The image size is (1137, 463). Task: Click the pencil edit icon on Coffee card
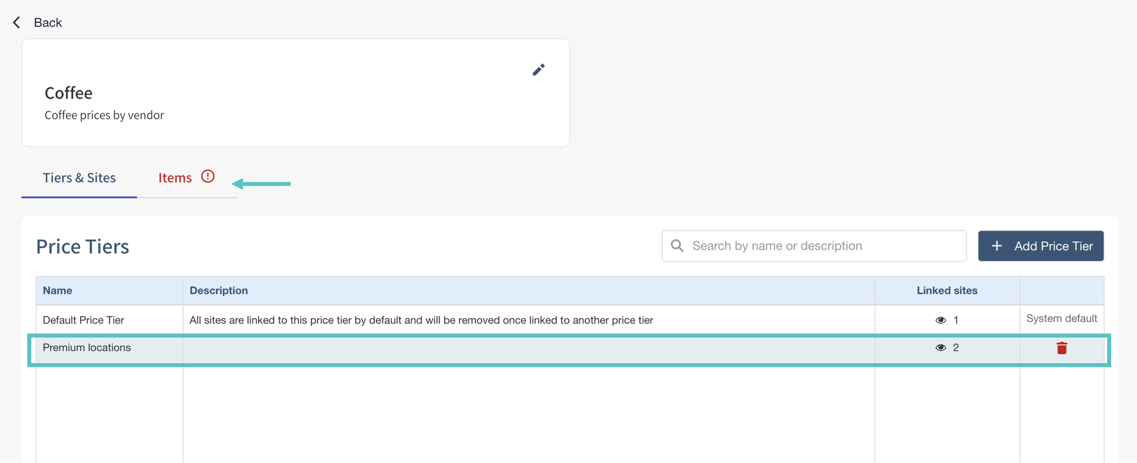pyautogui.click(x=539, y=70)
